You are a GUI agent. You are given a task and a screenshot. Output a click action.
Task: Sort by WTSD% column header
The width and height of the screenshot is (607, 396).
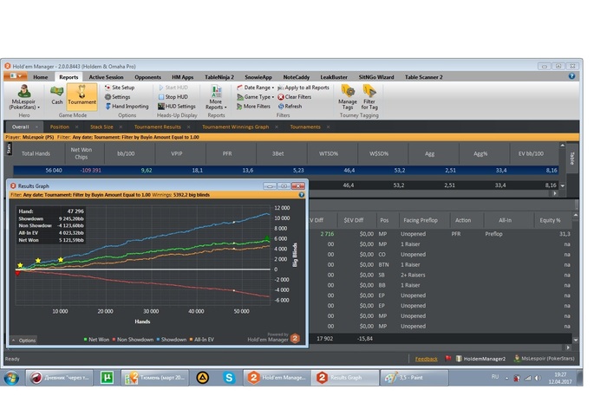point(329,153)
